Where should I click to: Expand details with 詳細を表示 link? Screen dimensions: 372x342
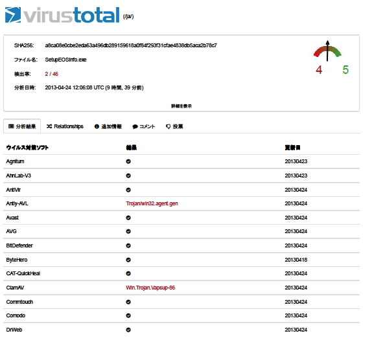[181, 106]
